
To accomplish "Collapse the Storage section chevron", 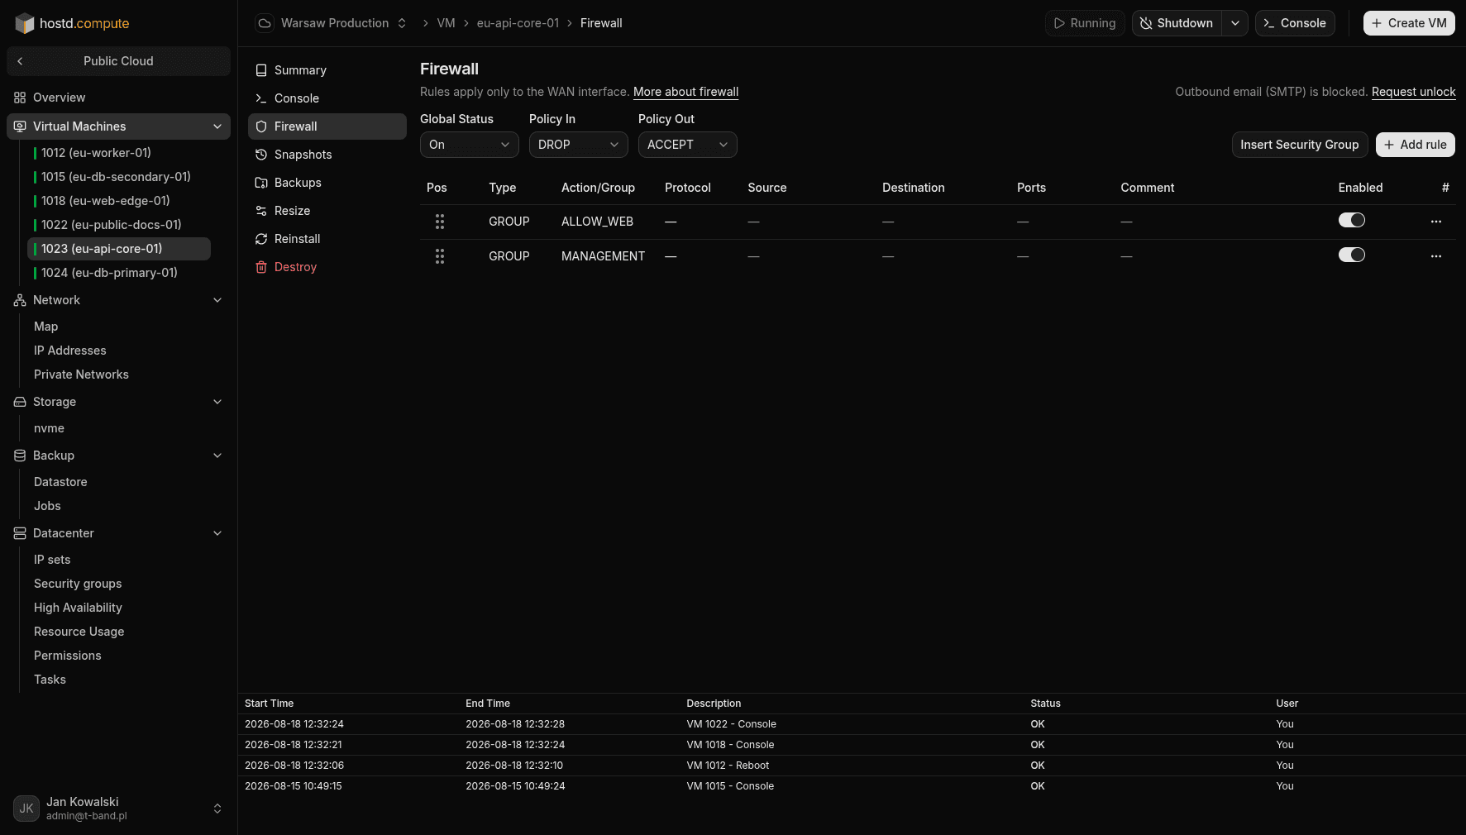I will (x=217, y=402).
